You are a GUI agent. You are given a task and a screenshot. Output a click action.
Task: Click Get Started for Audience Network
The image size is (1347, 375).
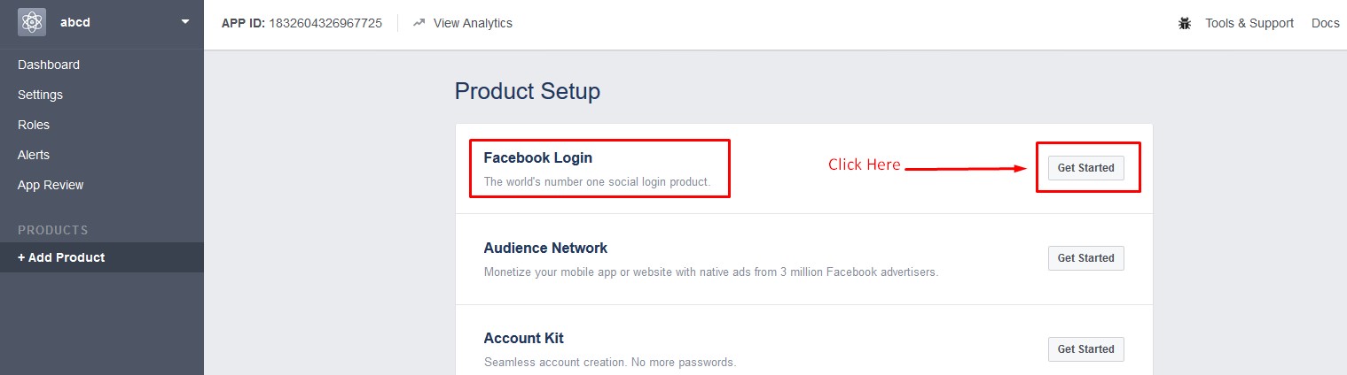[1086, 258]
